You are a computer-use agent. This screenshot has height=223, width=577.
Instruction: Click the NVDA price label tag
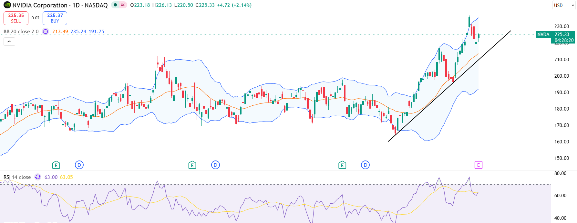tap(543, 34)
